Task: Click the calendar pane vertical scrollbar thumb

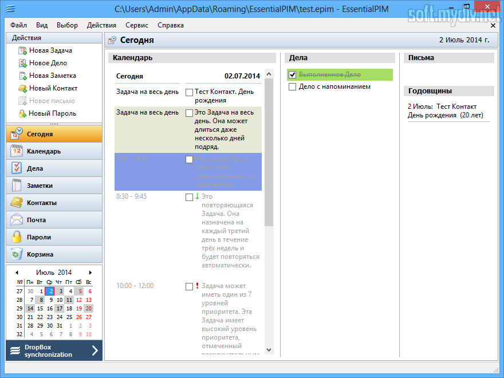Action: [269, 152]
